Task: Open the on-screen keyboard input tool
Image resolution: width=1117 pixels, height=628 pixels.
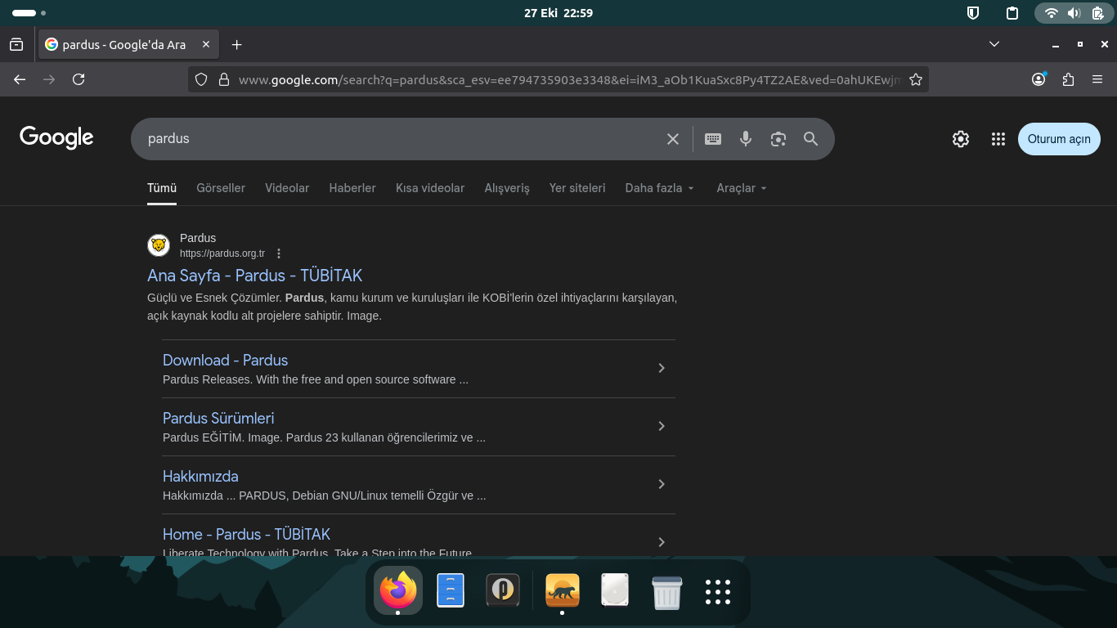Action: [x=713, y=139]
